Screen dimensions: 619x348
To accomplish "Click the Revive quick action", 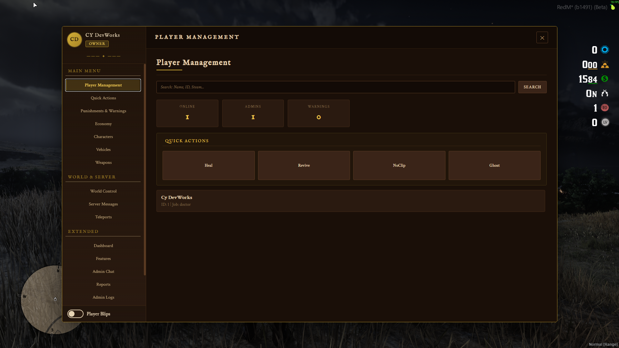I will 304,165.
